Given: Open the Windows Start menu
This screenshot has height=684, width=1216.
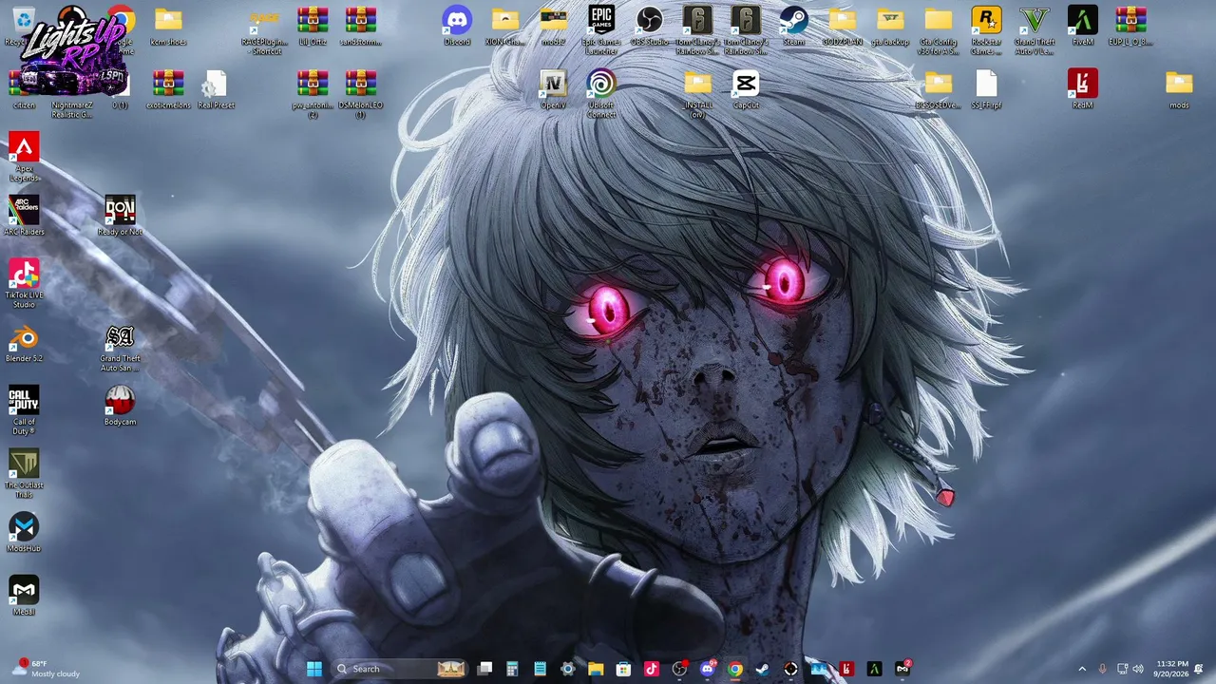Looking at the screenshot, I should (x=314, y=669).
